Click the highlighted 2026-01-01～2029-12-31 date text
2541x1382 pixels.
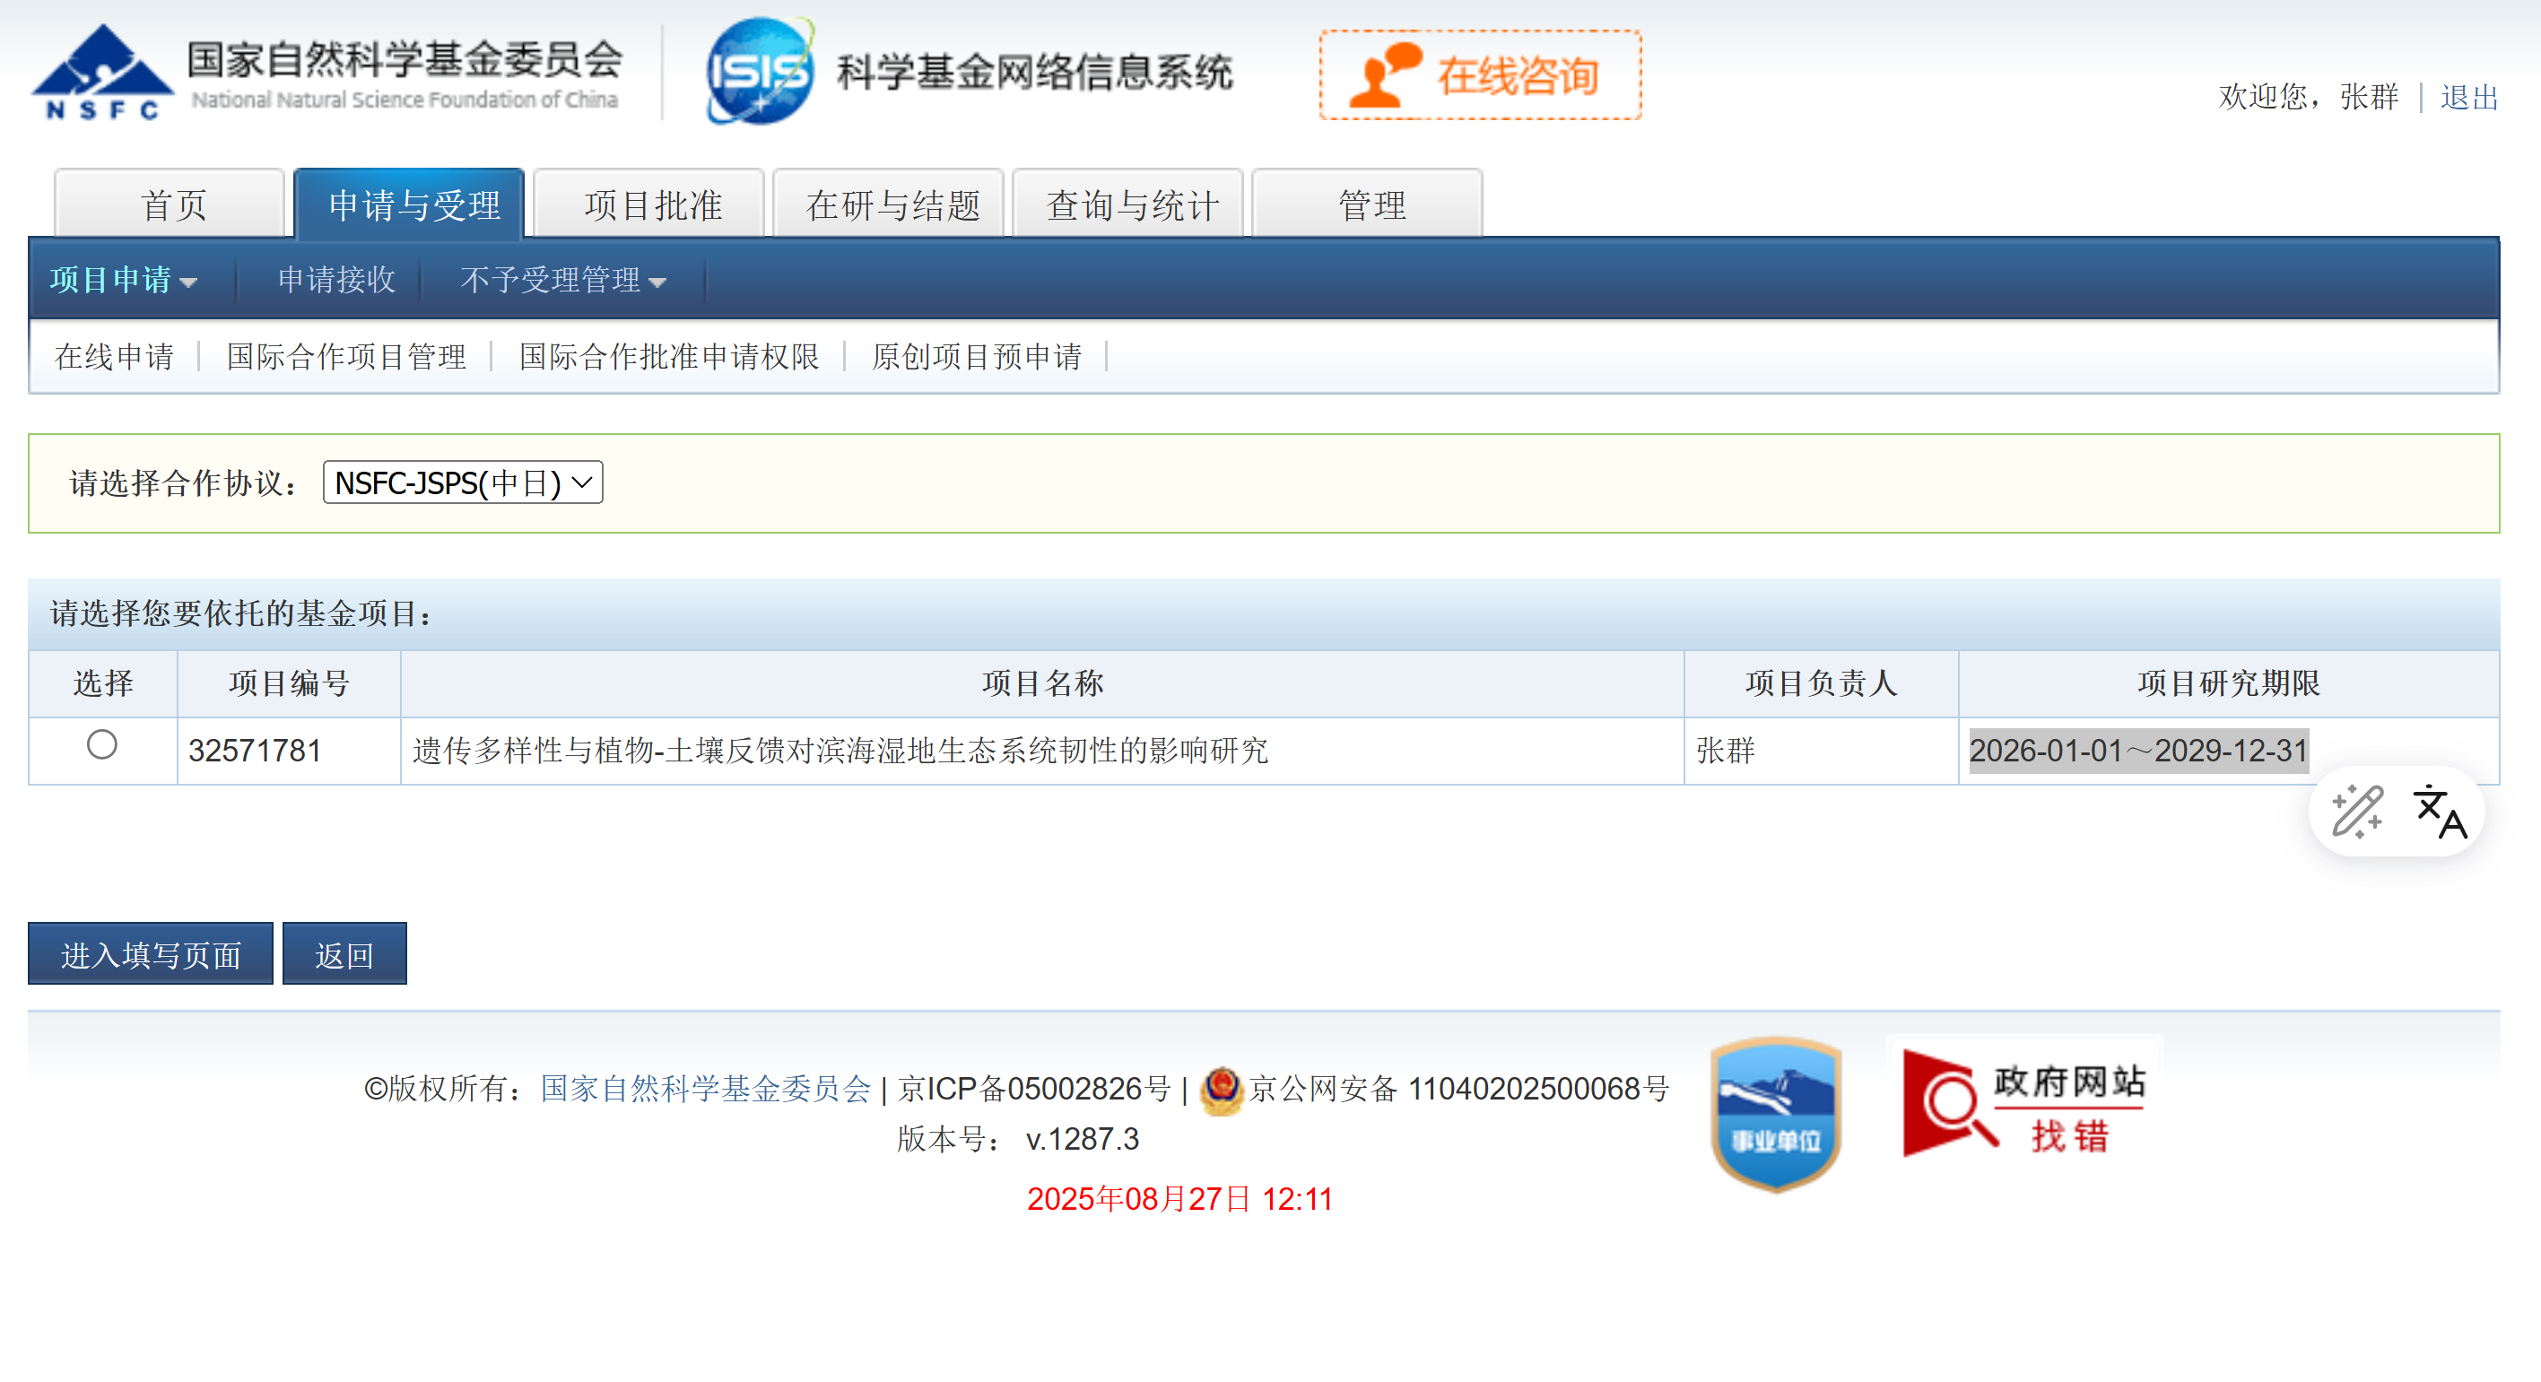tap(2137, 750)
